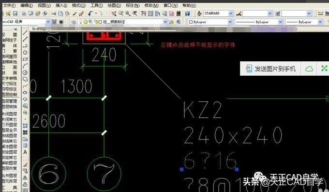The image size is (329, 192).
Task: Close the side menu panel with X
Action: point(15,29)
